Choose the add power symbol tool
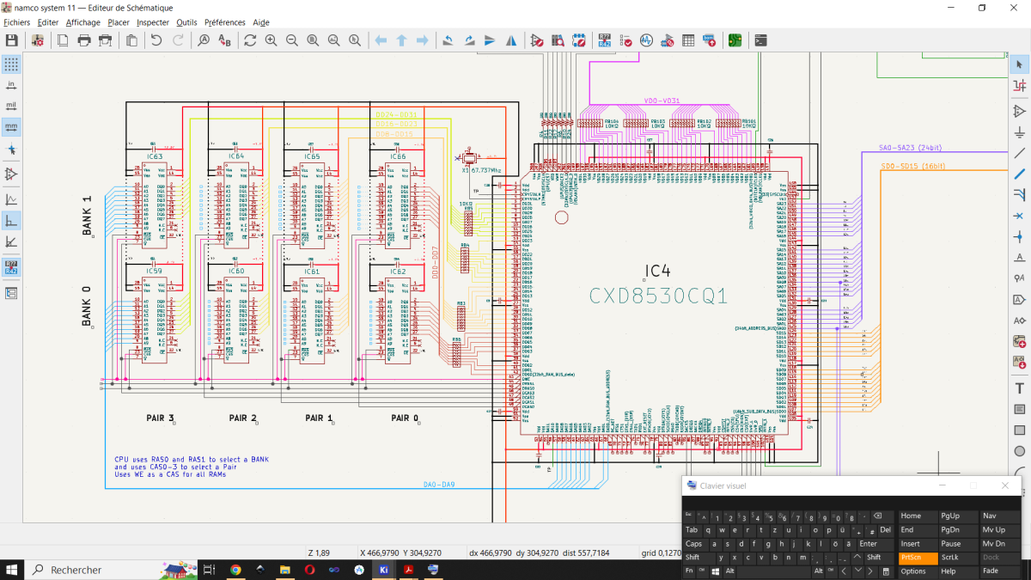The height and width of the screenshot is (580, 1031). 1020,132
